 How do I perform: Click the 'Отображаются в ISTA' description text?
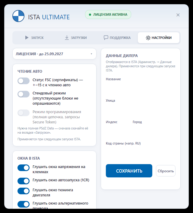point(141,66)
